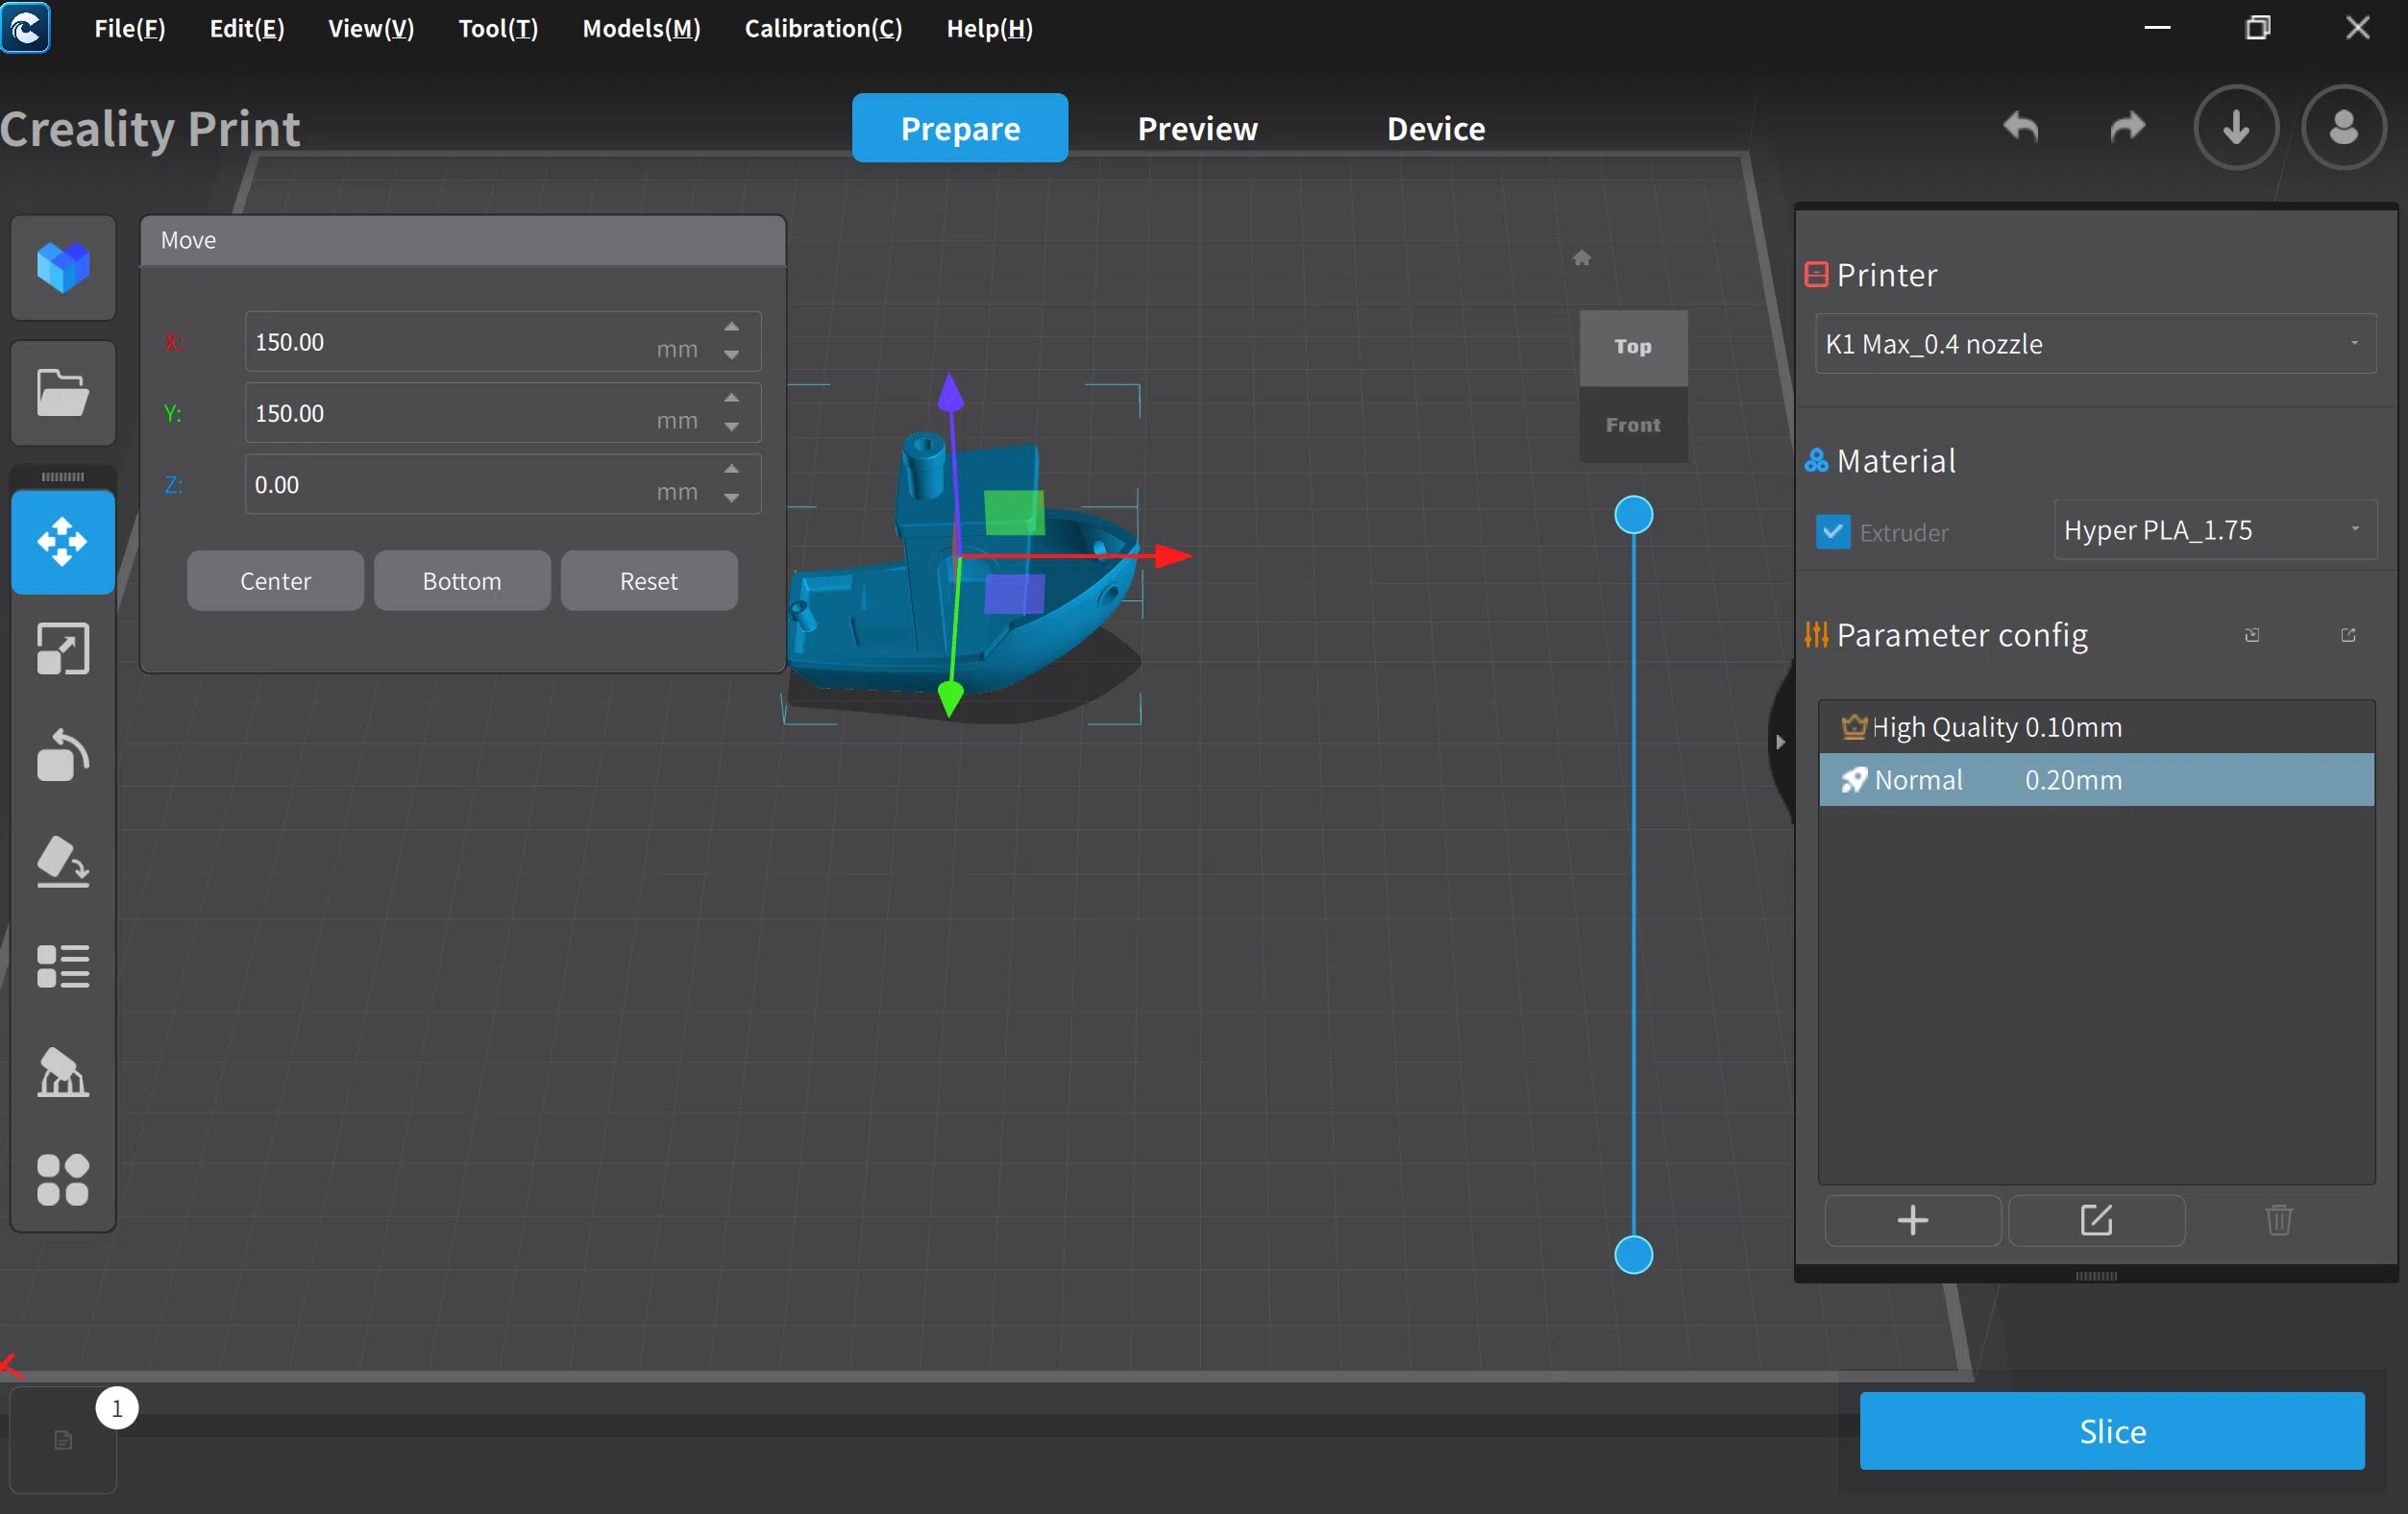
Task: Click the red X-axis move arrow
Action: click(x=1172, y=555)
